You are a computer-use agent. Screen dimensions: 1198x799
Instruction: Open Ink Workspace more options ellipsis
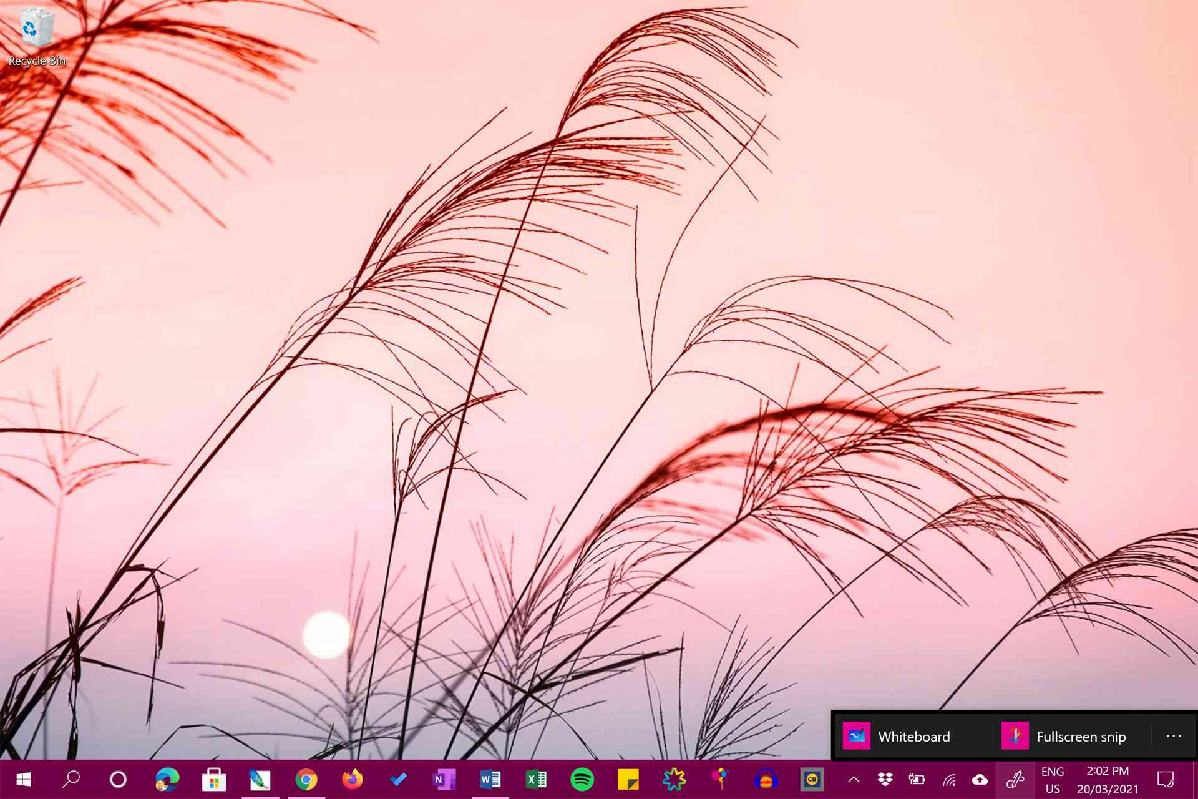[1174, 737]
